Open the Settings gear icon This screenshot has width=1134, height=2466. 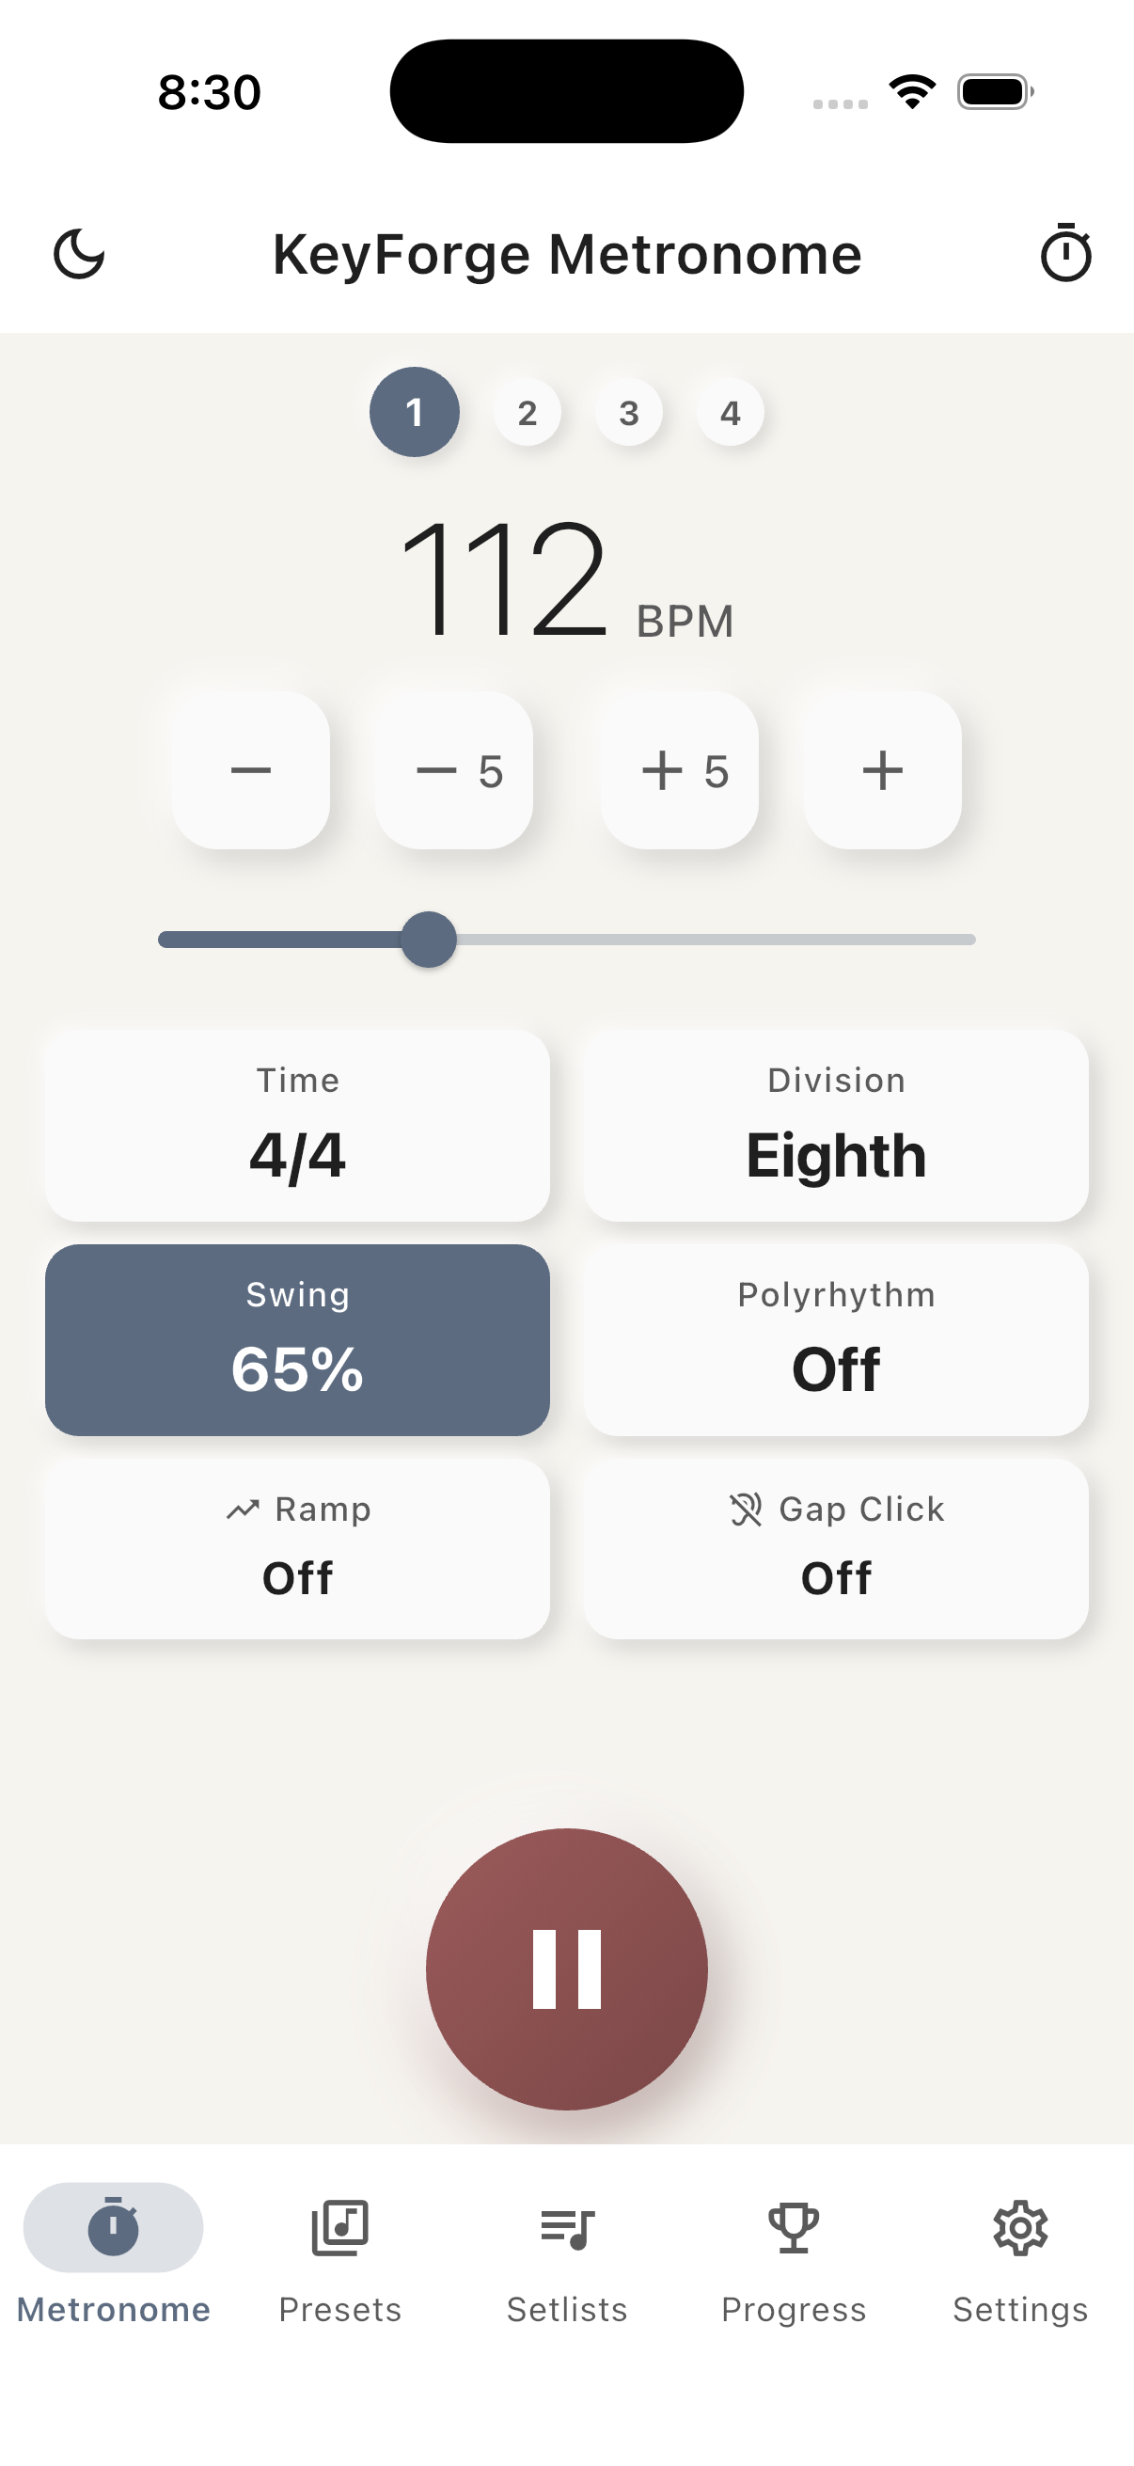click(x=1020, y=2229)
